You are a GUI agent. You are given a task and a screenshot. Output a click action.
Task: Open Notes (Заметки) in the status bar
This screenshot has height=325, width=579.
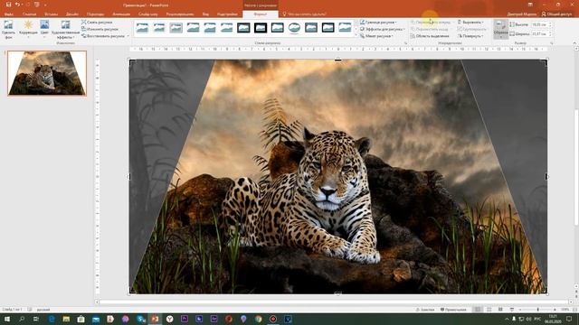(425, 310)
